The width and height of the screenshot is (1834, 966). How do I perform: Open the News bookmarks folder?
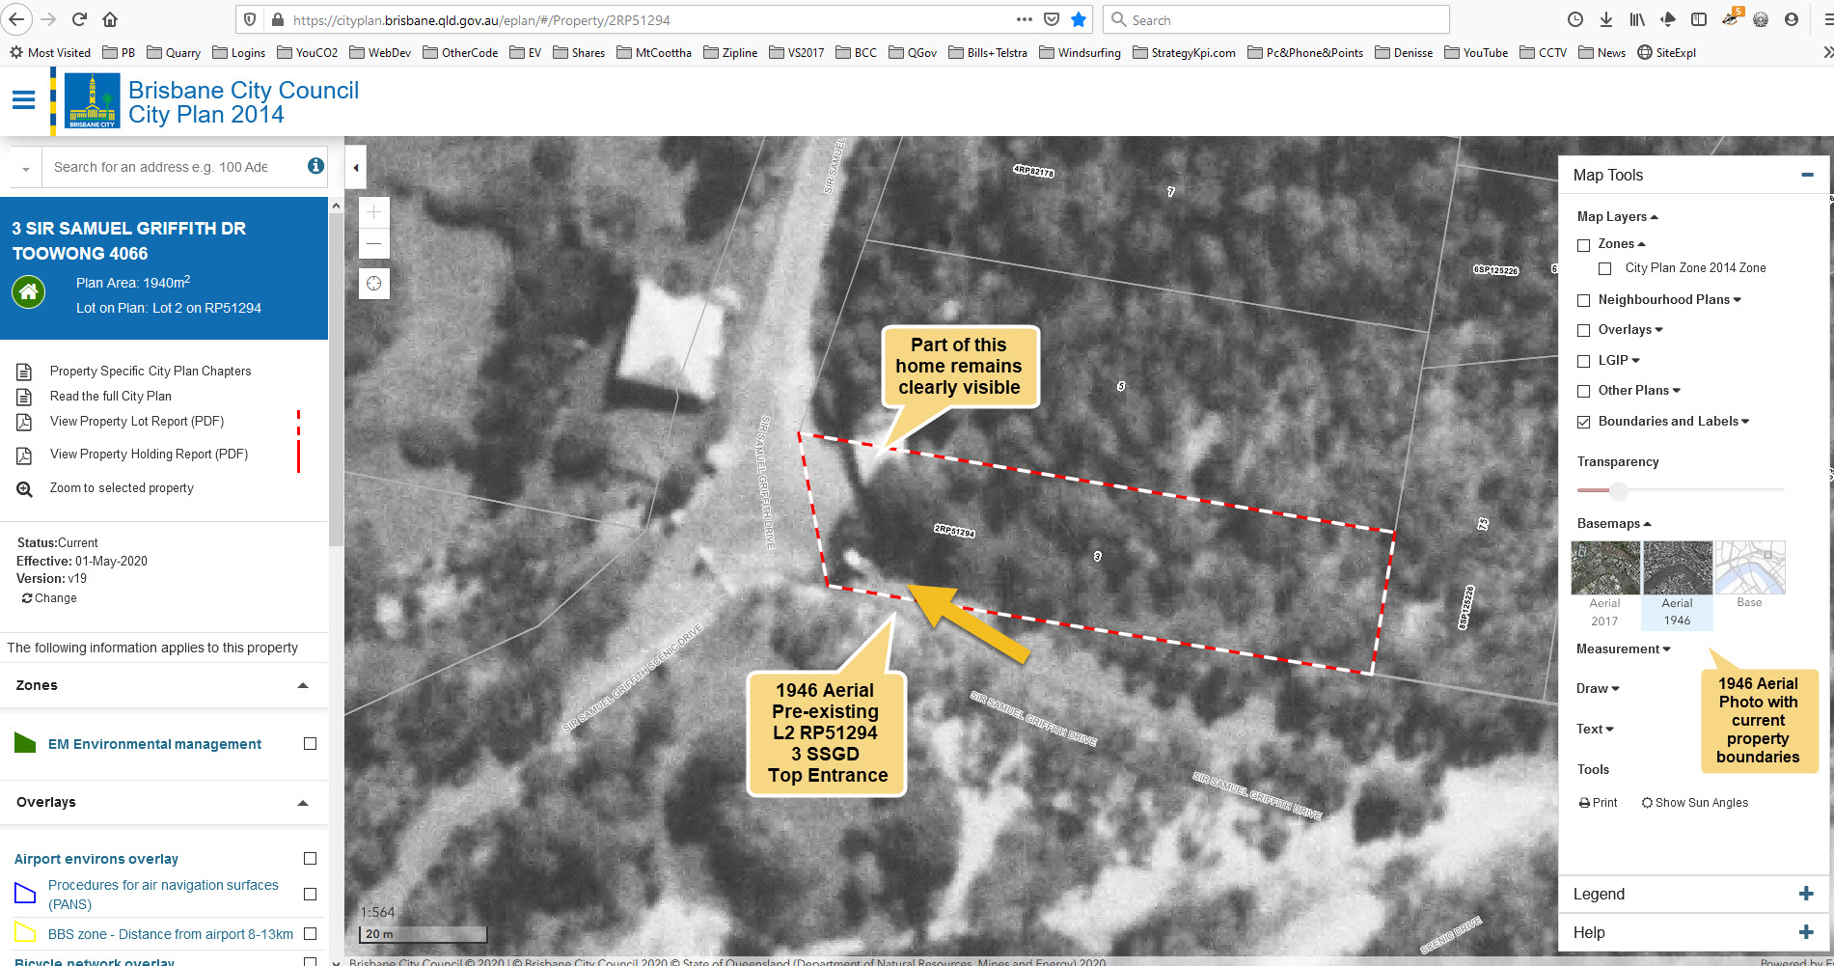1601,53
